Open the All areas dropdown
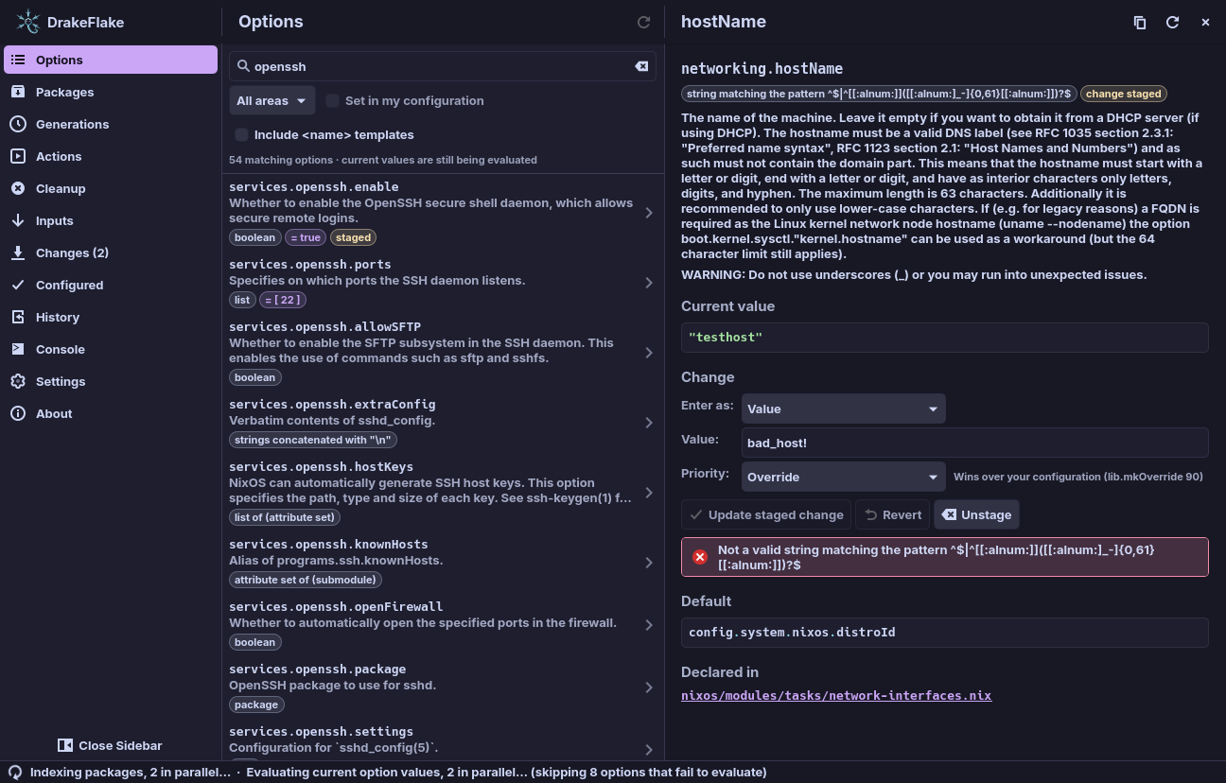 pos(272,100)
